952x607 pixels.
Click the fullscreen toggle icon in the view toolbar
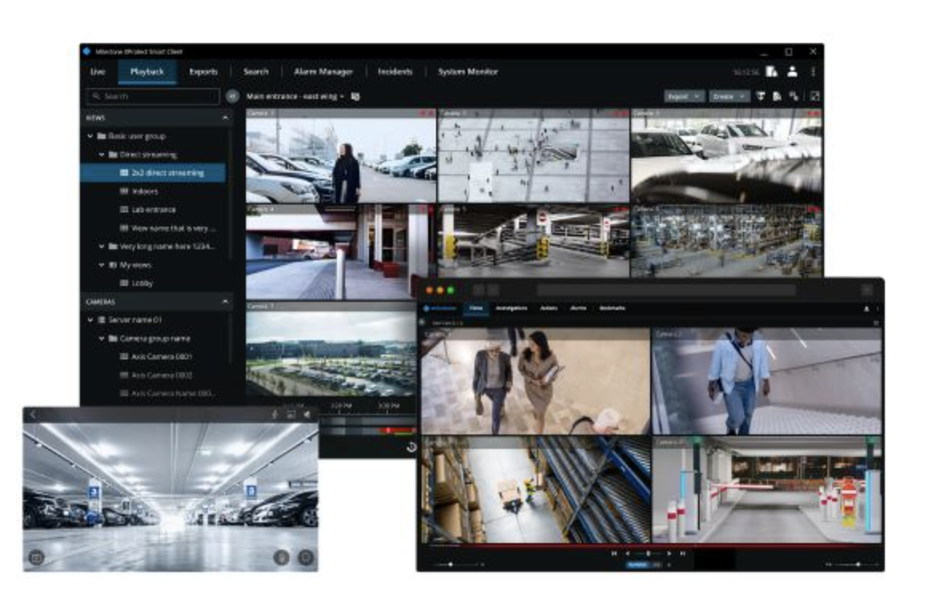coord(814,96)
